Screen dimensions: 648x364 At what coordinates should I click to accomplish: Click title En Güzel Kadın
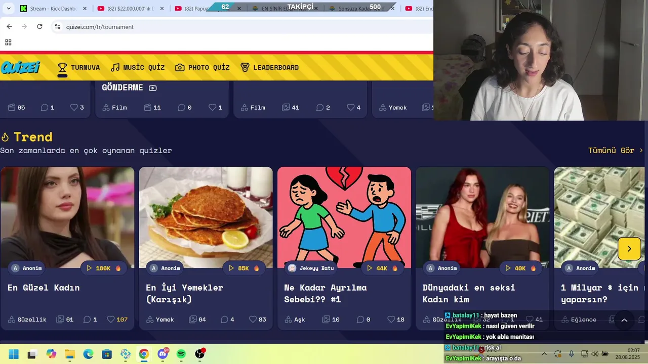[44, 287]
